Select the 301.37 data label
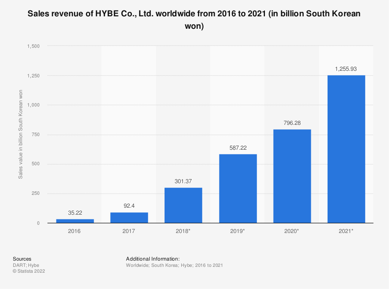Screen dimensions: 389x289 coord(183,181)
